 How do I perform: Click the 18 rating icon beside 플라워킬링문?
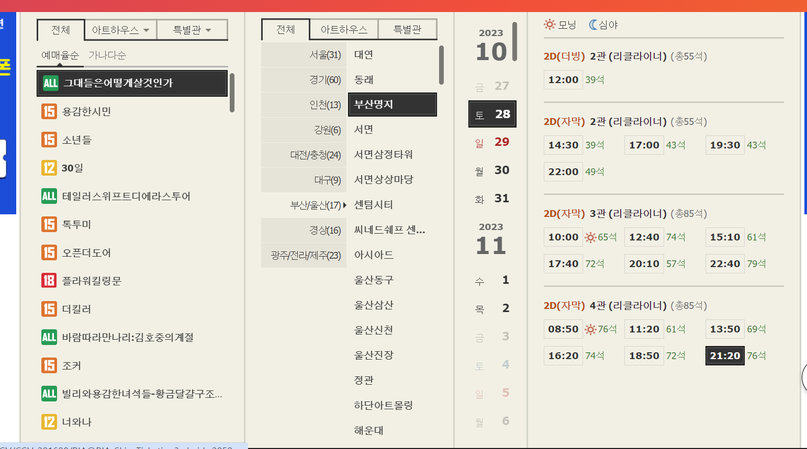point(49,281)
